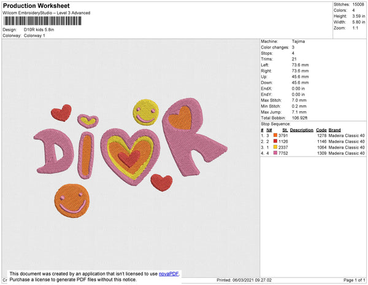Click the Max Stitch value '7.0 mm'
Viewport: 368px width, 285px height.
click(299, 100)
